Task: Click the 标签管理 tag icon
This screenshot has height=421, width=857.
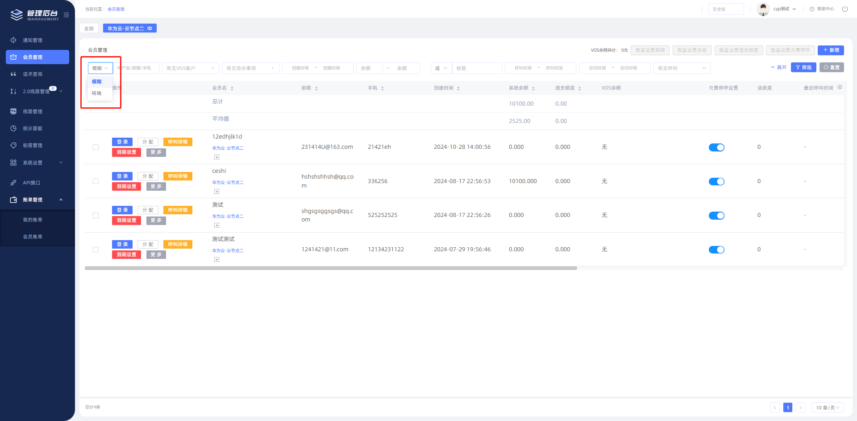Action: (13, 145)
